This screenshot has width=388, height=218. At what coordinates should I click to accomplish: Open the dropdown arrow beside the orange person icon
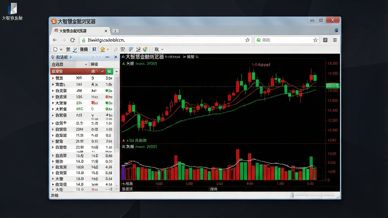tap(108, 50)
